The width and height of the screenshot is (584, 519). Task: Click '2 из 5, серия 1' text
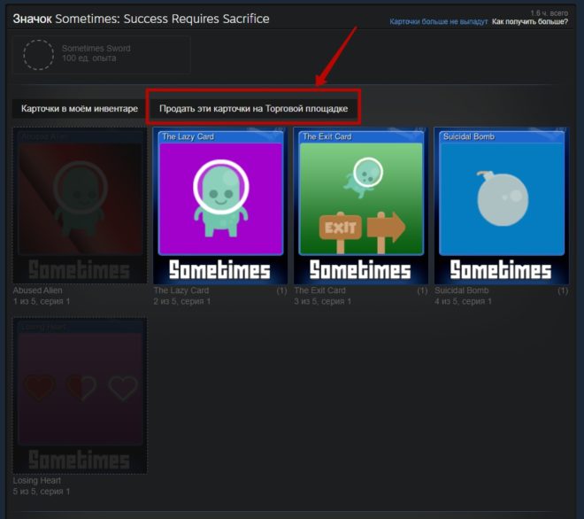(182, 301)
